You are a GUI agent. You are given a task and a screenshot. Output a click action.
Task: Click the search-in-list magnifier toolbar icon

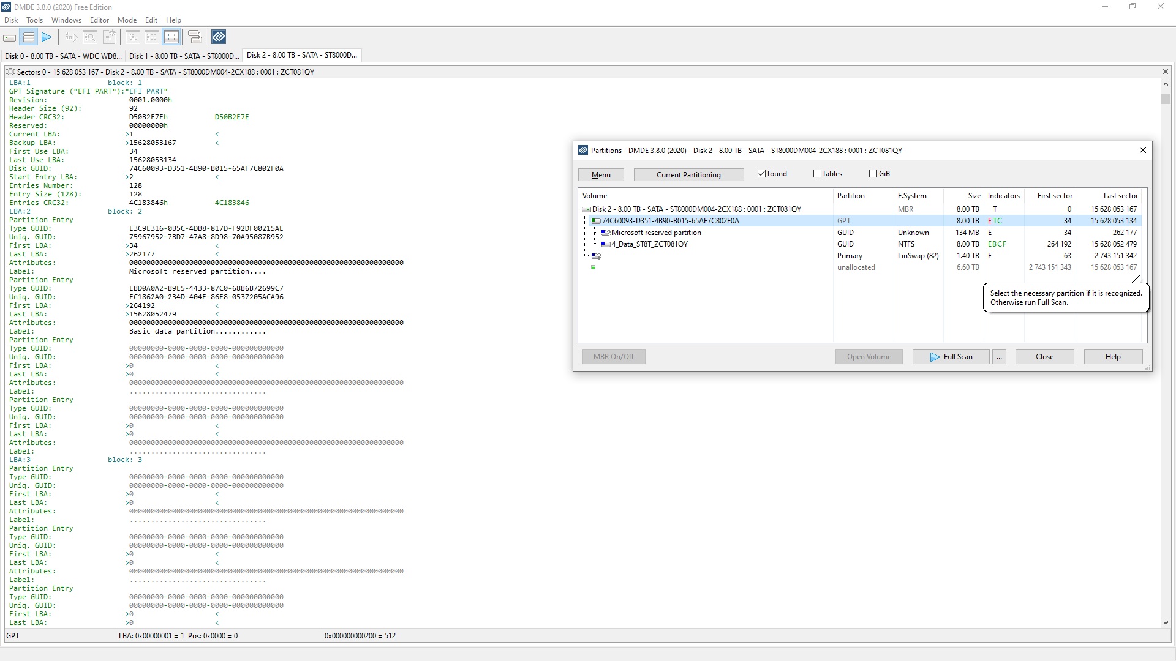[x=90, y=37]
